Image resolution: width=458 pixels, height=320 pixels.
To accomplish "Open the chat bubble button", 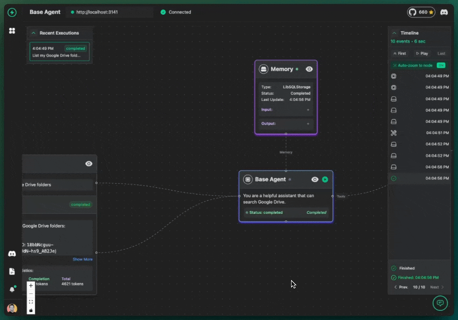I will pyautogui.click(x=440, y=303).
